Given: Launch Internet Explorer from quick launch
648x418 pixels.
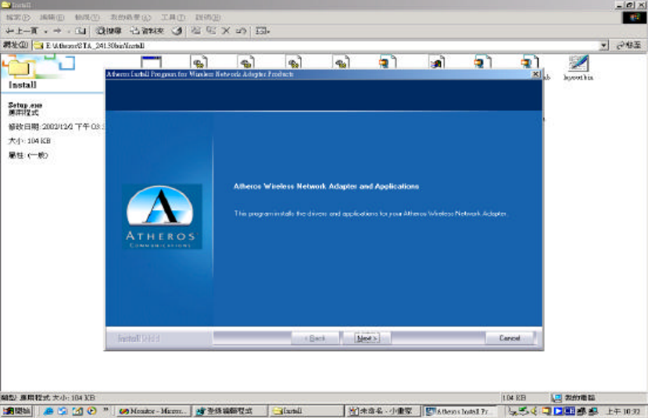Looking at the screenshot, I should (x=48, y=411).
